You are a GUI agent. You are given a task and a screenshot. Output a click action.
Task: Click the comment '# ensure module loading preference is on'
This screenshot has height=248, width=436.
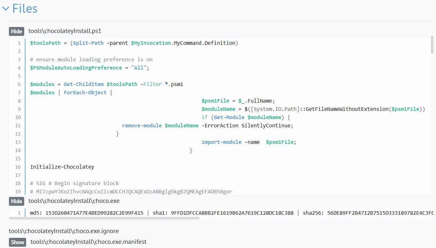point(91,59)
